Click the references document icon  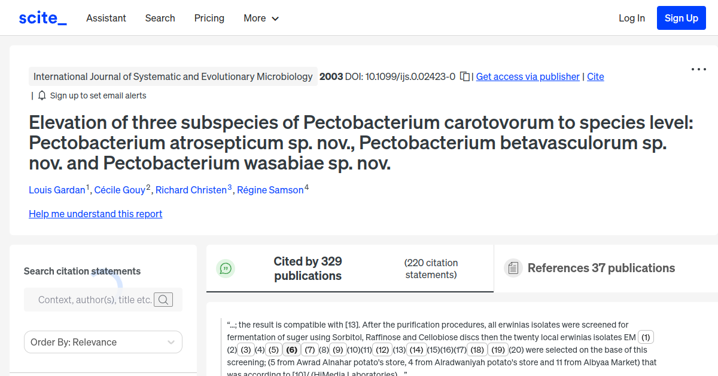pos(513,267)
